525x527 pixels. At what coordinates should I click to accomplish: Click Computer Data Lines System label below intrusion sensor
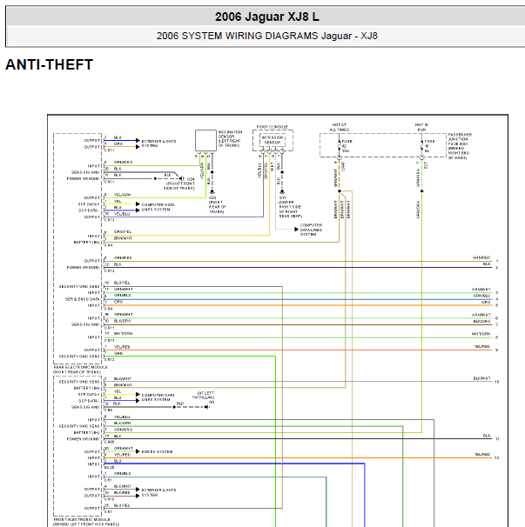[x=311, y=230]
